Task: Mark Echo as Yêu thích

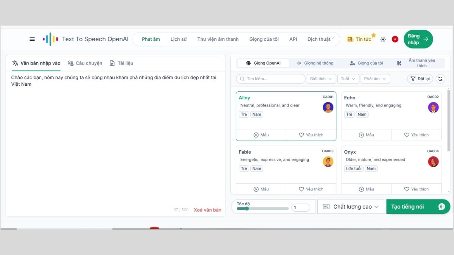Action: pyautogui.click(x=416, y=135)
